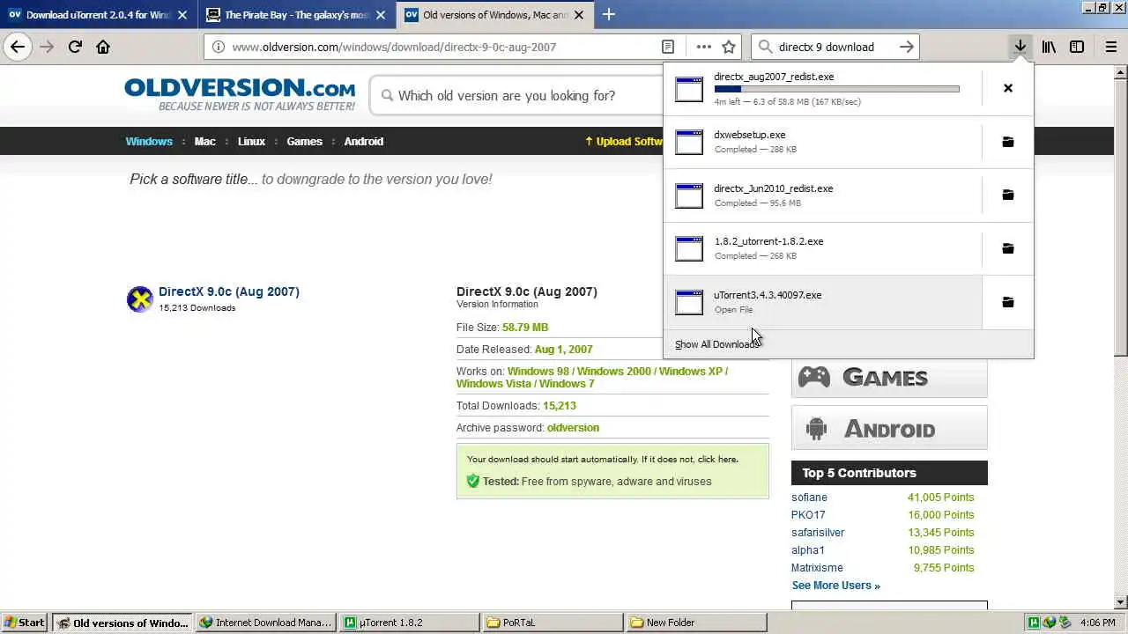
Task: Open the DirectX 9.0c (Aug 2007) title link
Action: 229,291
